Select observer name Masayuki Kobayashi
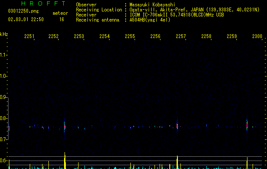This screenshot has width=267, height=169. point(152,5)
